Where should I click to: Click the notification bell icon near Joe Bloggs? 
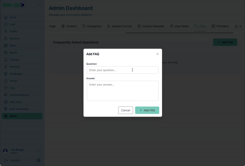click(39, 151)
